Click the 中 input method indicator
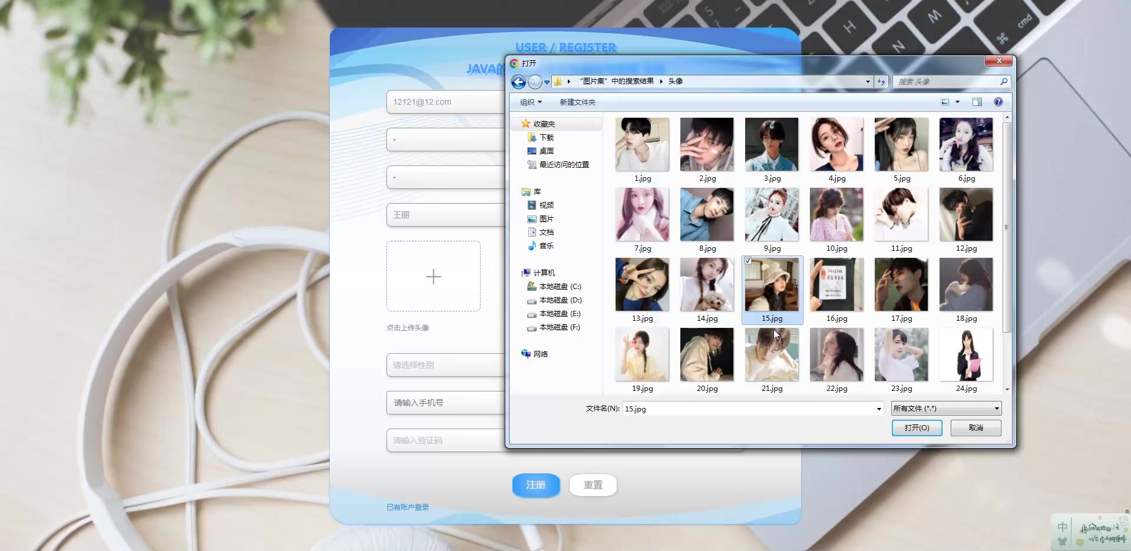 tap(1062, 527)
